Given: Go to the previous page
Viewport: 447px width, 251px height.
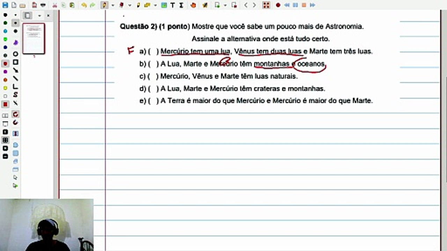Looking at the screenshot, I should [246, 5].
